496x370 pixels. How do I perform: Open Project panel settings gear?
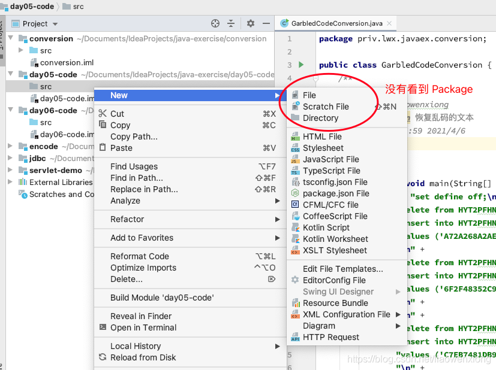(251, 23)
